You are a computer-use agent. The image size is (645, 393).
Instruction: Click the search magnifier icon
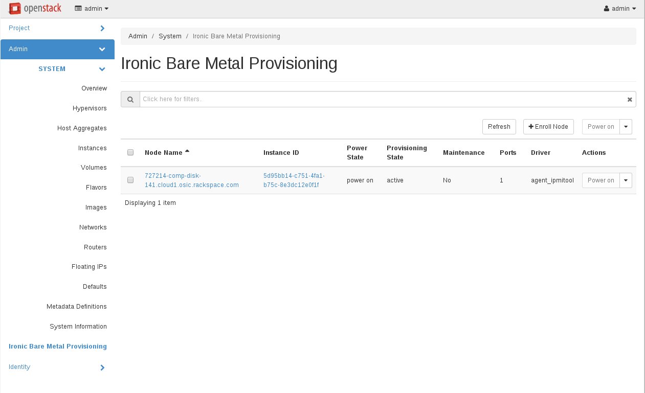[x=130, y=99]
